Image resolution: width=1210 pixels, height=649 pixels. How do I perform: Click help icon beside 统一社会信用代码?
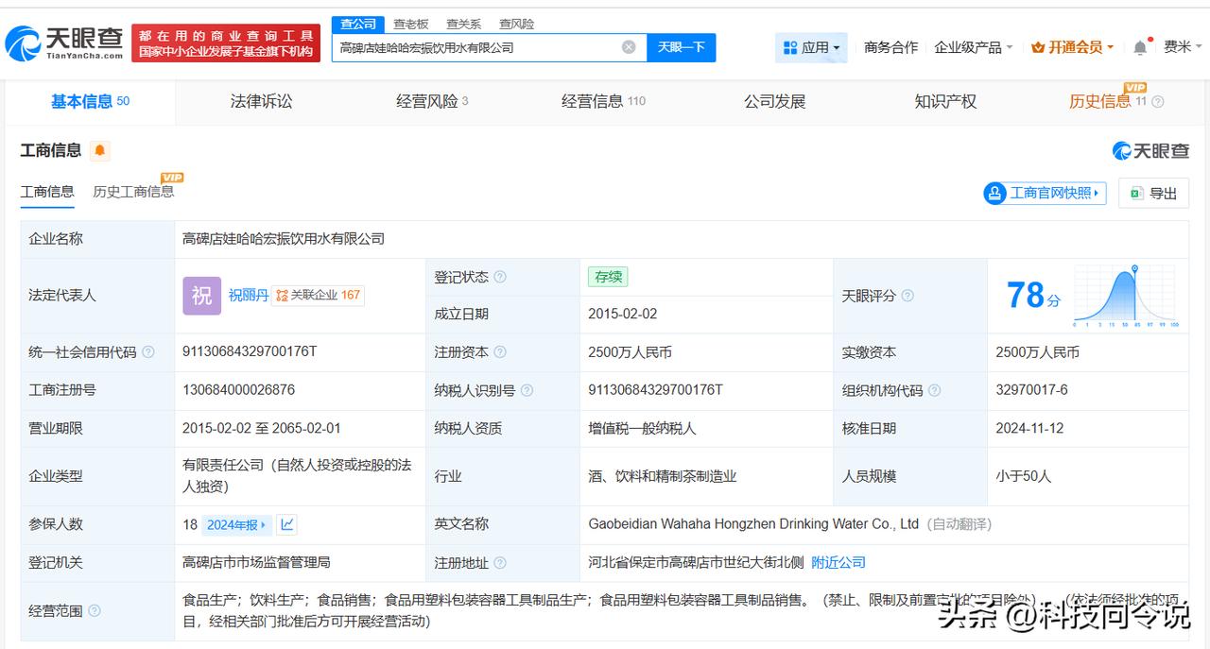point(148,352)
